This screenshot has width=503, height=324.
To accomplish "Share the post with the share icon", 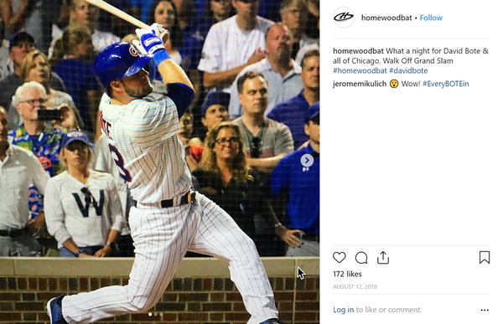I will pyautogui.click(x=383, y=258).
